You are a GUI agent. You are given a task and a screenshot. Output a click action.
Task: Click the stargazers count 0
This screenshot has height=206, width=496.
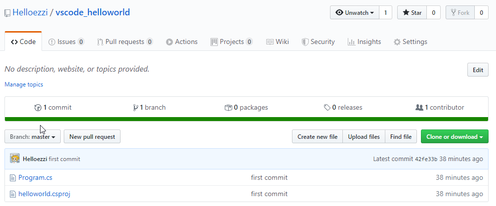coord(433,13)
